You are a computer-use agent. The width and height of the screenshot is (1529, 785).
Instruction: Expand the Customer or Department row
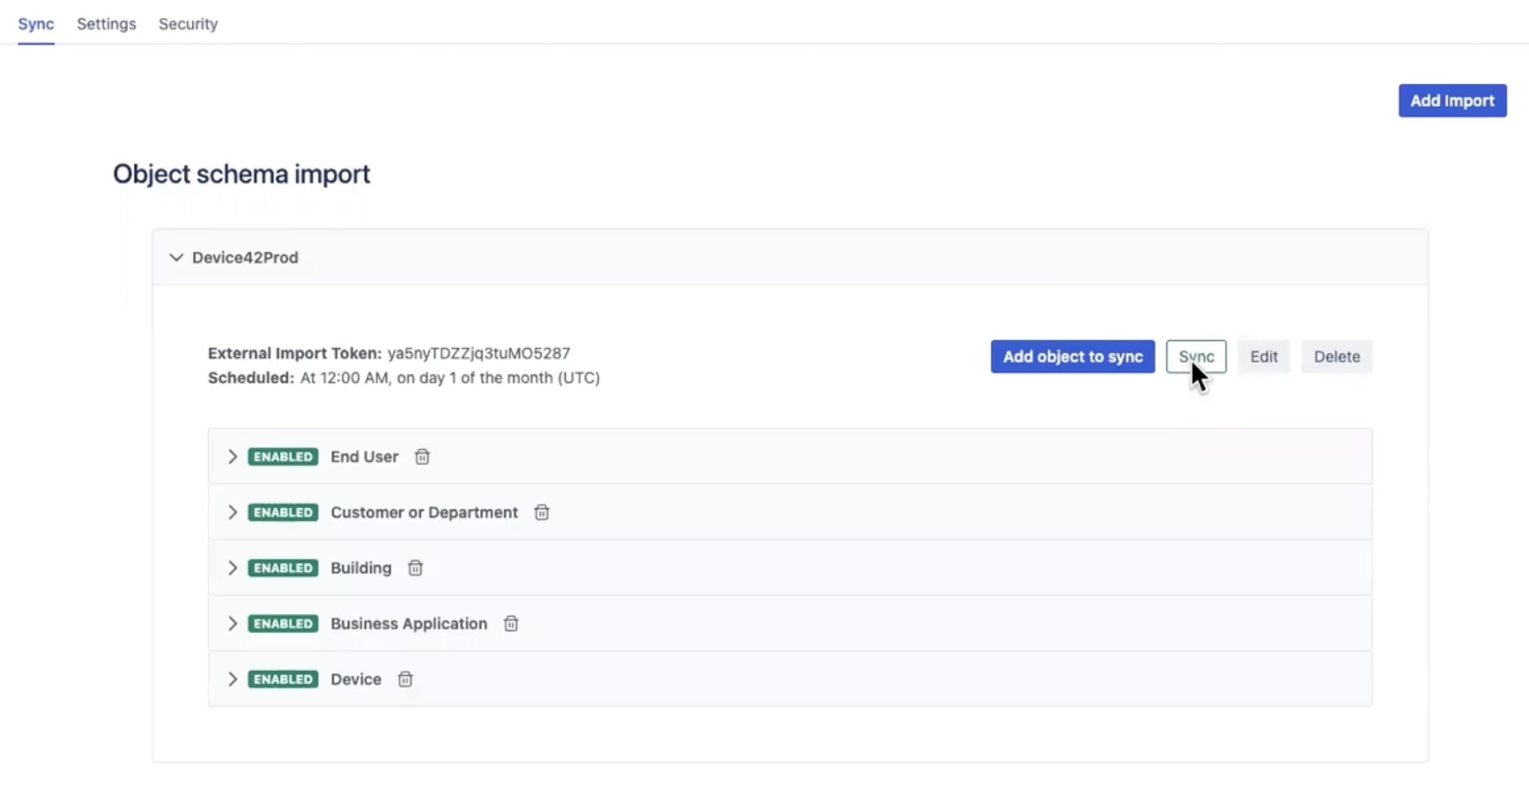tap(232, 512)
